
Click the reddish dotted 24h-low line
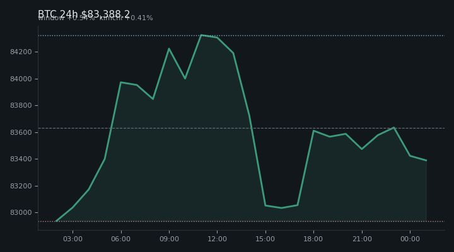click(242, 221)
